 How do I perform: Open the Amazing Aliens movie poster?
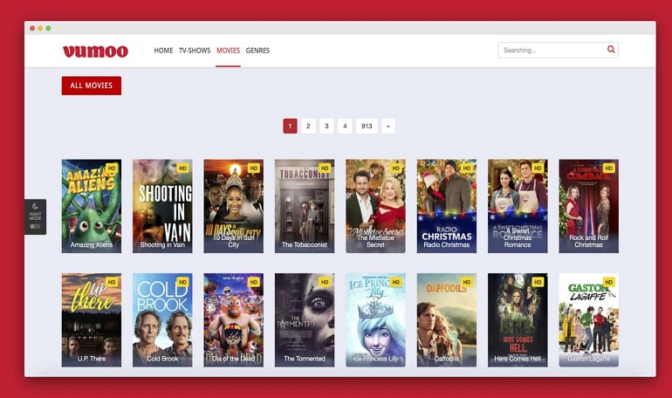[x=92, y=205]
